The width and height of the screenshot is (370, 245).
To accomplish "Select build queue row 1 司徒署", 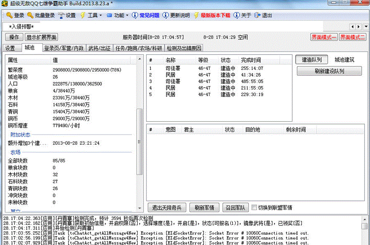I will pos(219,69).
